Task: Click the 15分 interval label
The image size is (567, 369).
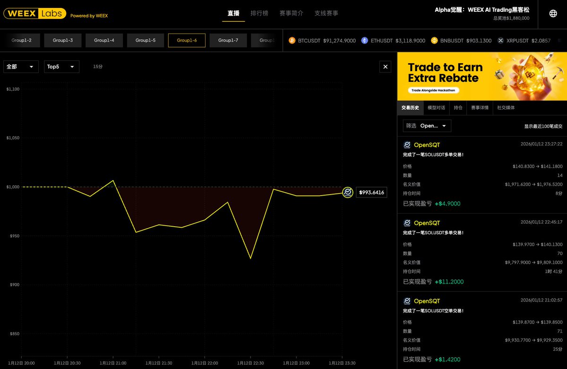Action: pos(98,67)
